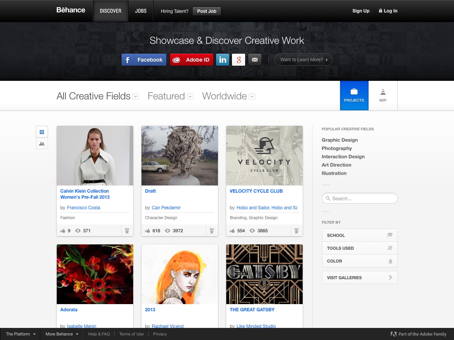The height and width of the screenshot is (340, 454).
Task: Select Graphic Design creative field
Action: click(340, 140)
